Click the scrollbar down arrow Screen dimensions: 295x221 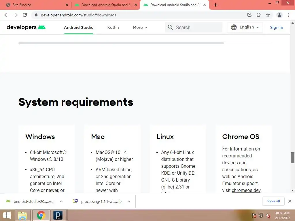pos(292,190)
